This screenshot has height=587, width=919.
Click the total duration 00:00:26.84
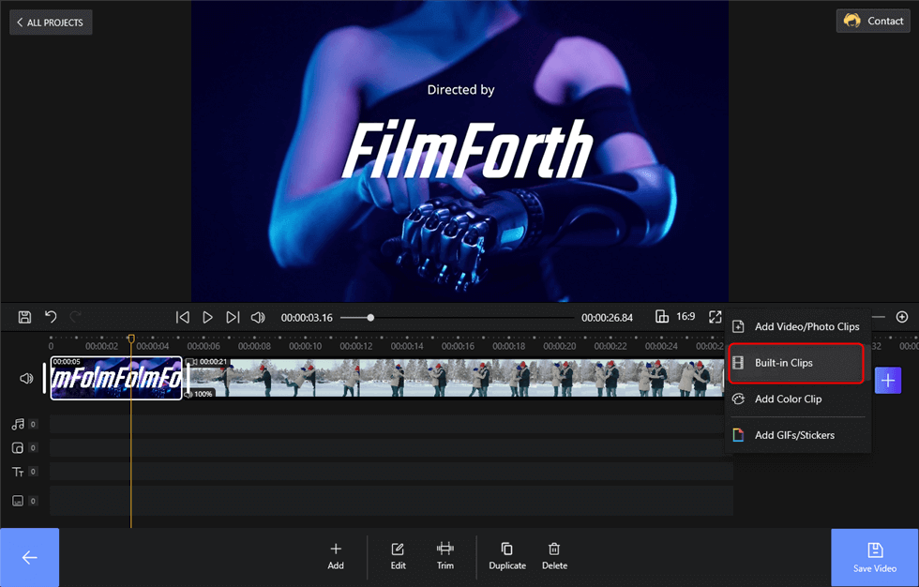coord(608,318)
